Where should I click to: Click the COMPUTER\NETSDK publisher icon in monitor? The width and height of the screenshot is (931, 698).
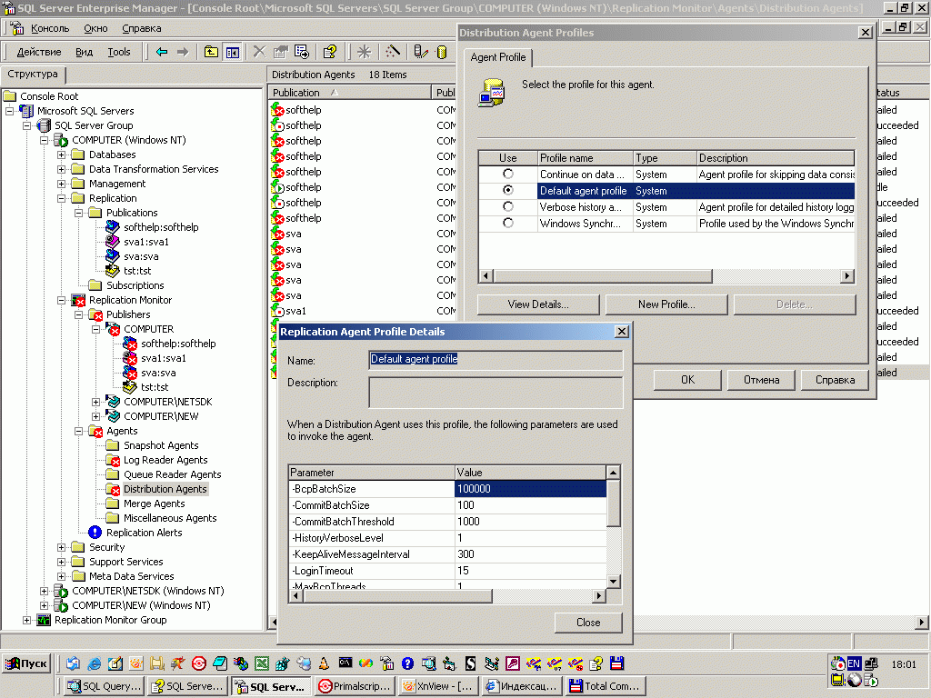coord(113,402)
